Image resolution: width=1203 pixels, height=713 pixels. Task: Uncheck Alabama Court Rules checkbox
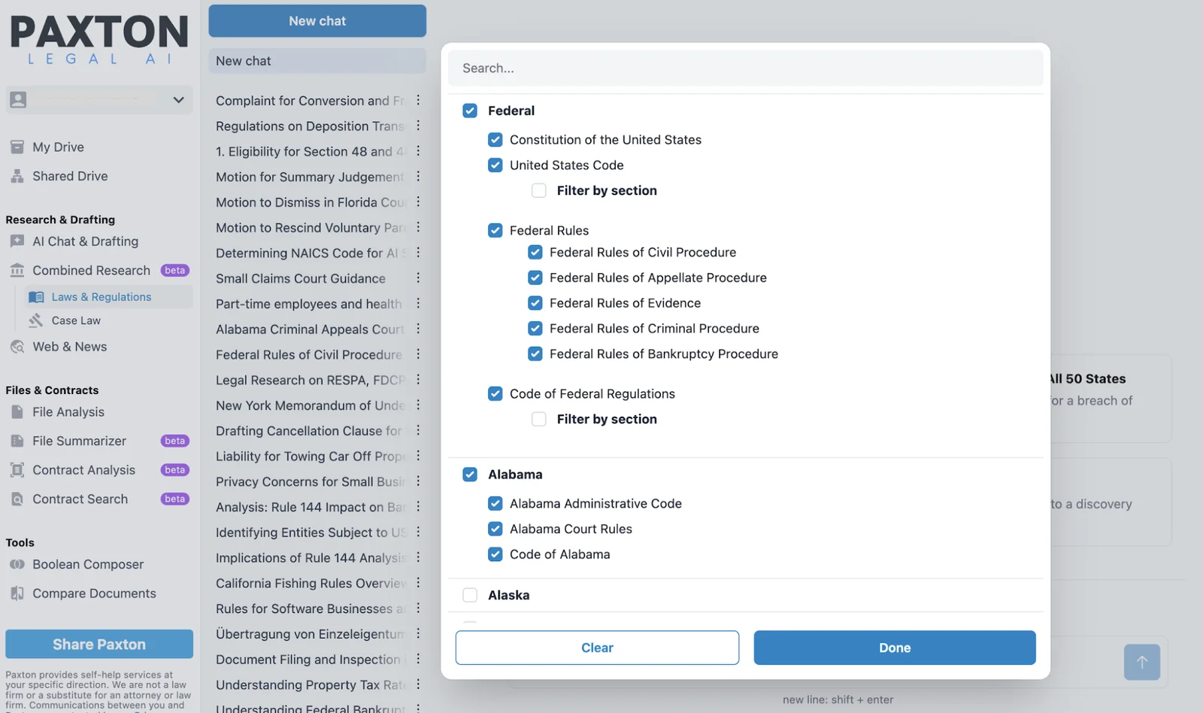495,529
